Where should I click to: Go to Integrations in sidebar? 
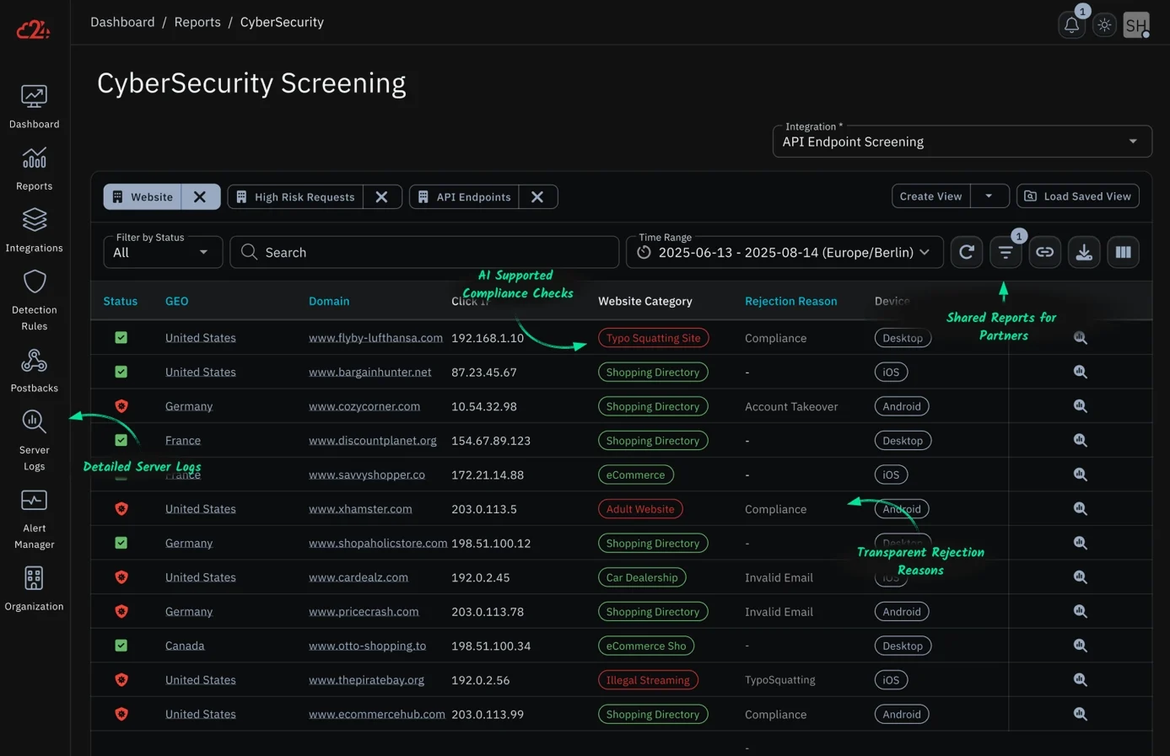tap(34, 231)
